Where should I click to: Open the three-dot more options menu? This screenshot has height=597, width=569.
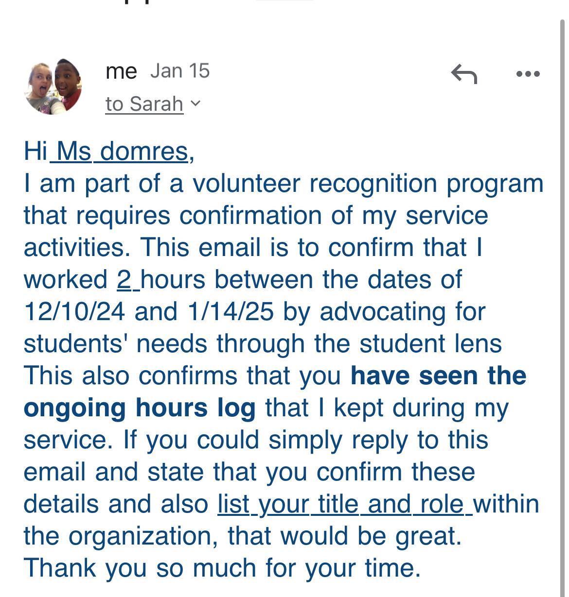coord(528,74)
